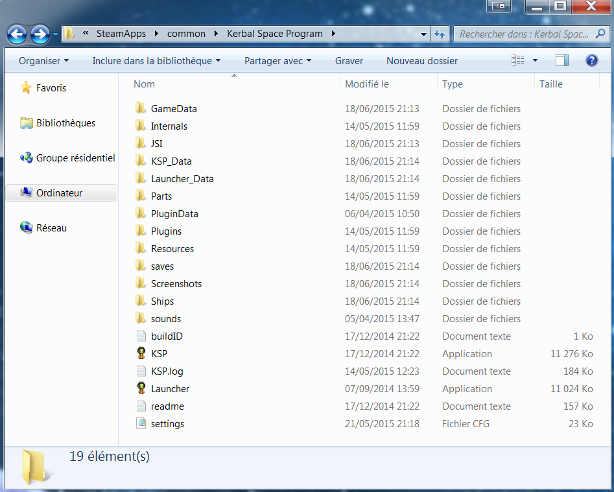Create a folder with Nouveau dossier
The height and width of the screenshot is (492, 614).
click(x=422, y=61)
